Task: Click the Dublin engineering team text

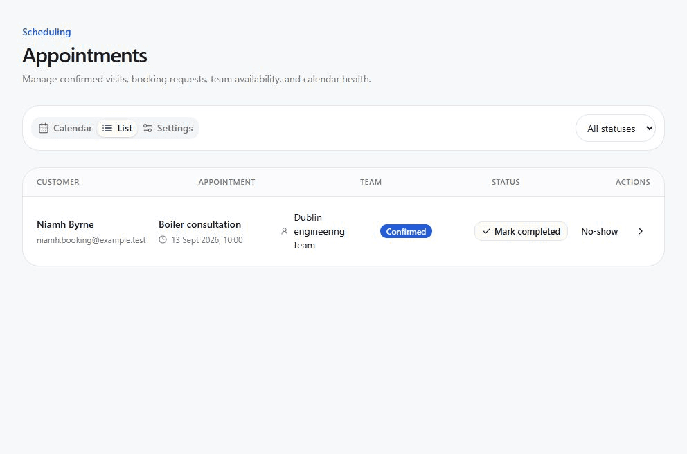Action: (319, 231)
